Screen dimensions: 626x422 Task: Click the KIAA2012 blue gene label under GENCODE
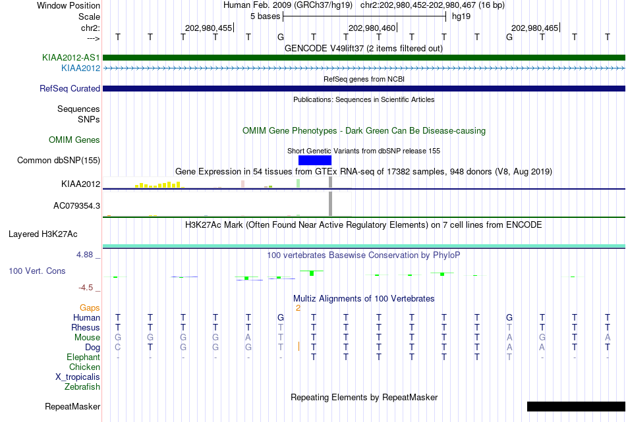(80, 68)
